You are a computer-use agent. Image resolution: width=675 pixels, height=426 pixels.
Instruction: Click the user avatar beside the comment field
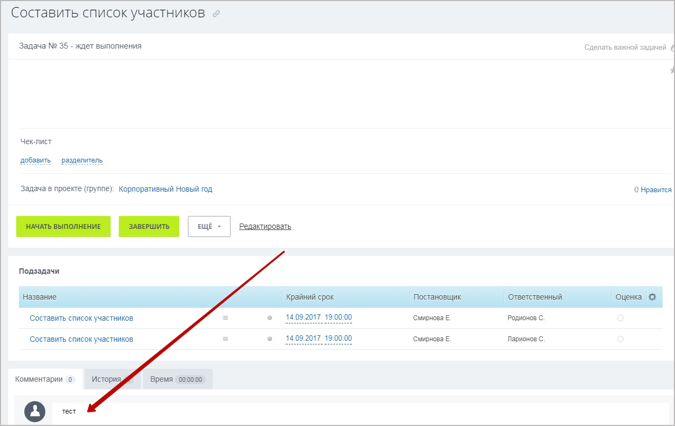point(35,412)
